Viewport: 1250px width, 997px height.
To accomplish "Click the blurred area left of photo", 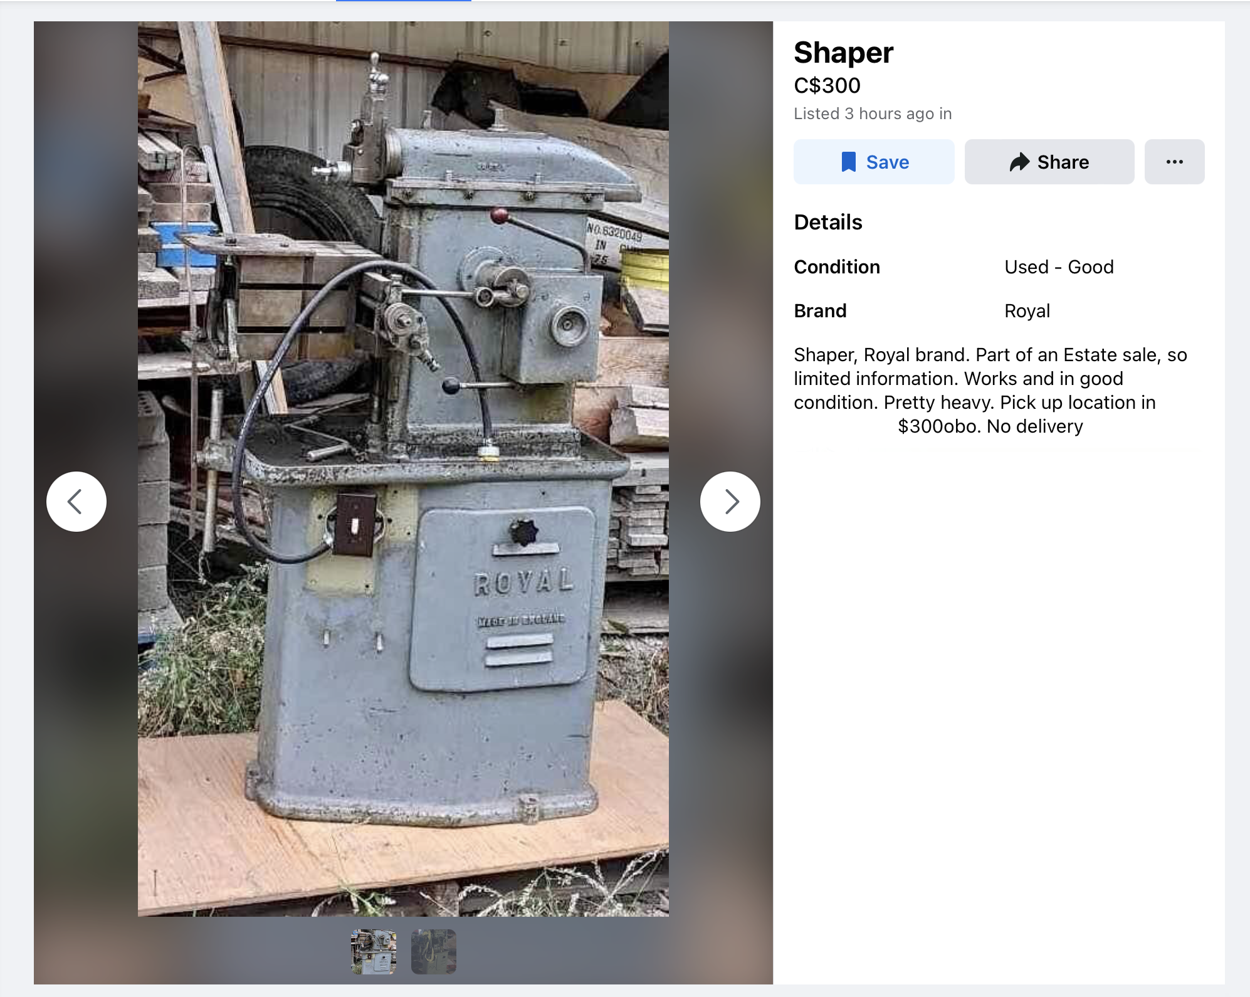I will (x=86, y=251).
